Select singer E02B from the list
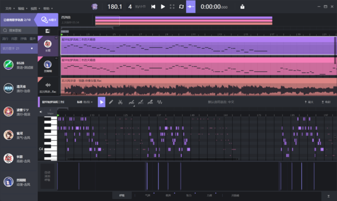 19,65
